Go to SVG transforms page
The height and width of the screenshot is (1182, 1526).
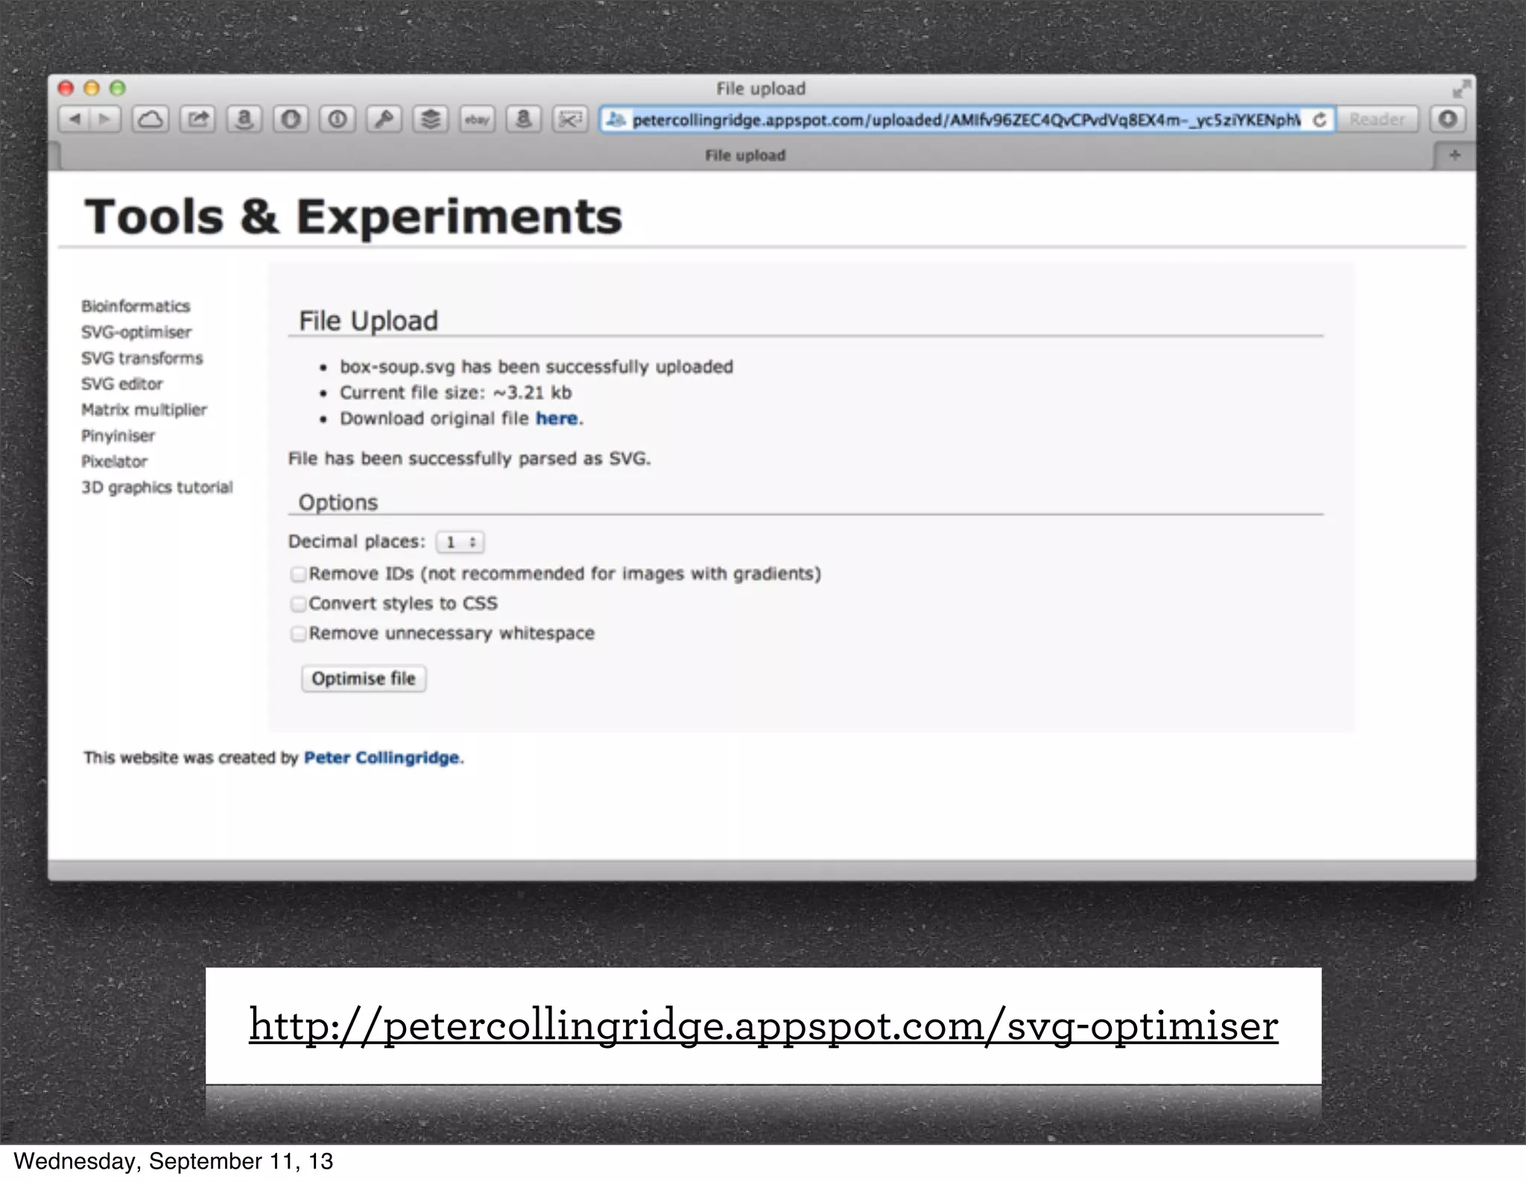click(x=142, y=358)
